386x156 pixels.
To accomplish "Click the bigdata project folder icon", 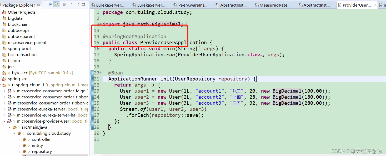I will (4, 18).
